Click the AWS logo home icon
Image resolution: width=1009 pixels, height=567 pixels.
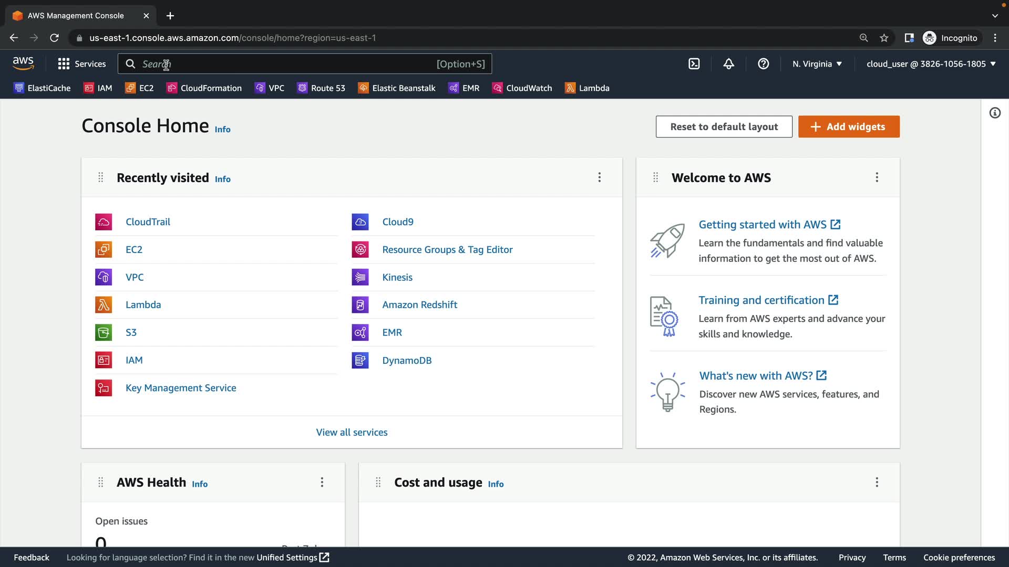pos(23,64)
